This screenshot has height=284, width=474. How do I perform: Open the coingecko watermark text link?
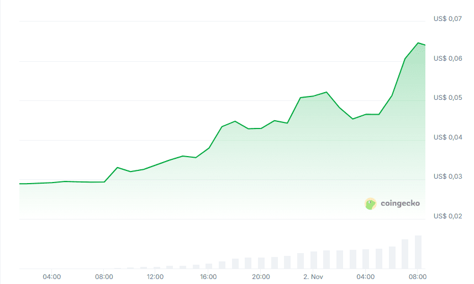click(400, 203)
